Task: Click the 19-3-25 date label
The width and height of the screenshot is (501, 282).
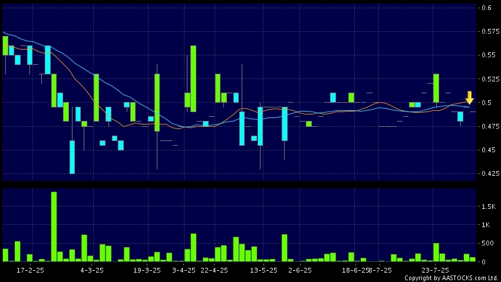Action: coord(147,270)
